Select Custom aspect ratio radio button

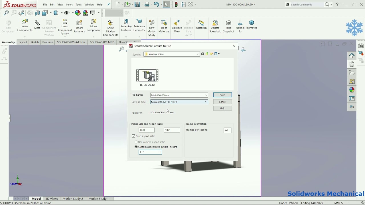pyautogui.click(x=136, y=147)
